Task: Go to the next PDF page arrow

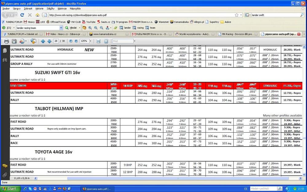Action: coord(49,41)
